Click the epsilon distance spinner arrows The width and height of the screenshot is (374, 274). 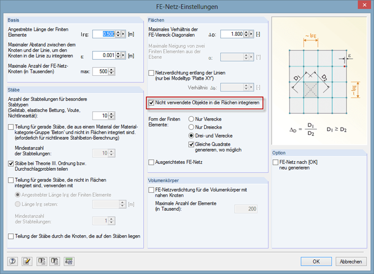118,55
